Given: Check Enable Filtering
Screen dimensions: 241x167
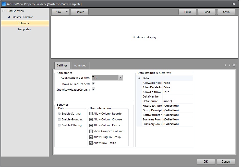Looking at the screenshot, I should click(x=59, y=125).
